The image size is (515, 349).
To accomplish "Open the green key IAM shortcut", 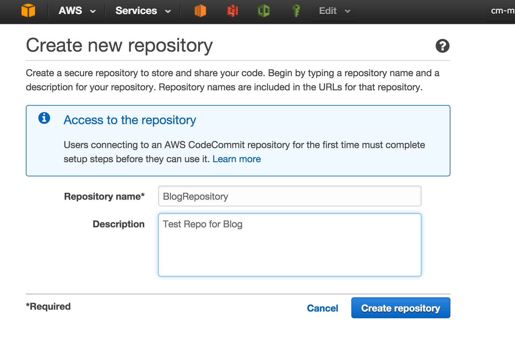I will [x=296, y=11].
